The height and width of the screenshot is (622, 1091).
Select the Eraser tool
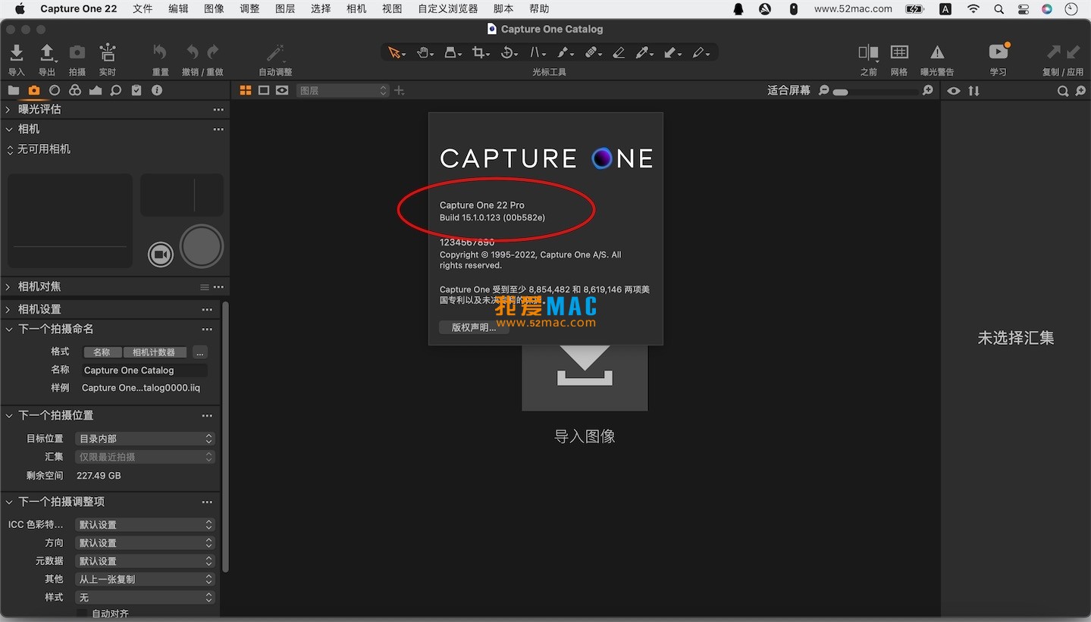tap(619, 52)
